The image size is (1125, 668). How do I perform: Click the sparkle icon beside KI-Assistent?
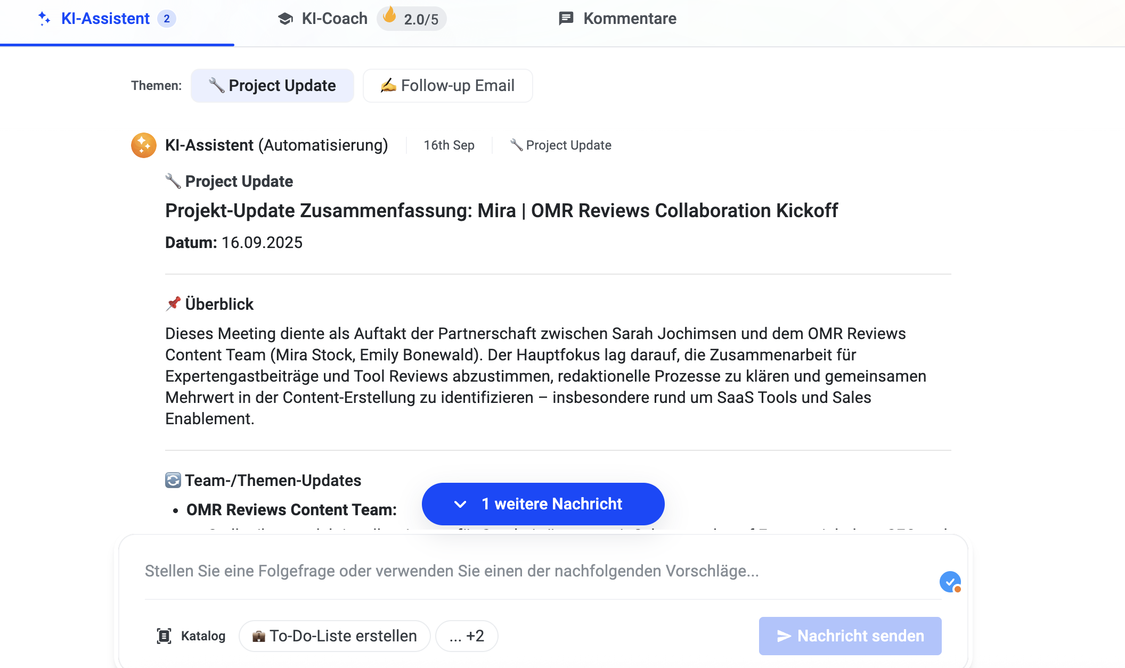[x=44, y=19]
